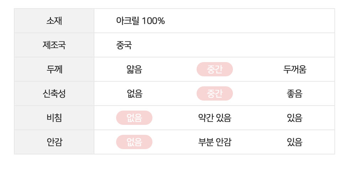This screenshot has width=349, height=183.
Task: Click the 아크릴 100% material text
Action: point(140,21)
